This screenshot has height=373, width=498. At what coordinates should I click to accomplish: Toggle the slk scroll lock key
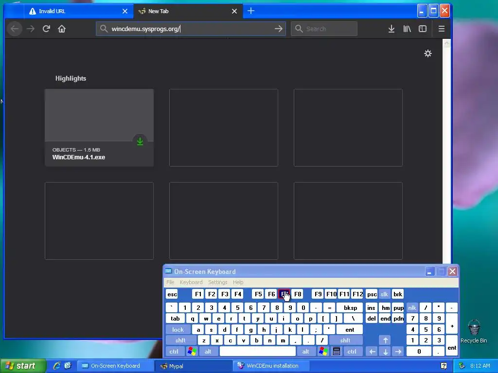pos(384,294)
